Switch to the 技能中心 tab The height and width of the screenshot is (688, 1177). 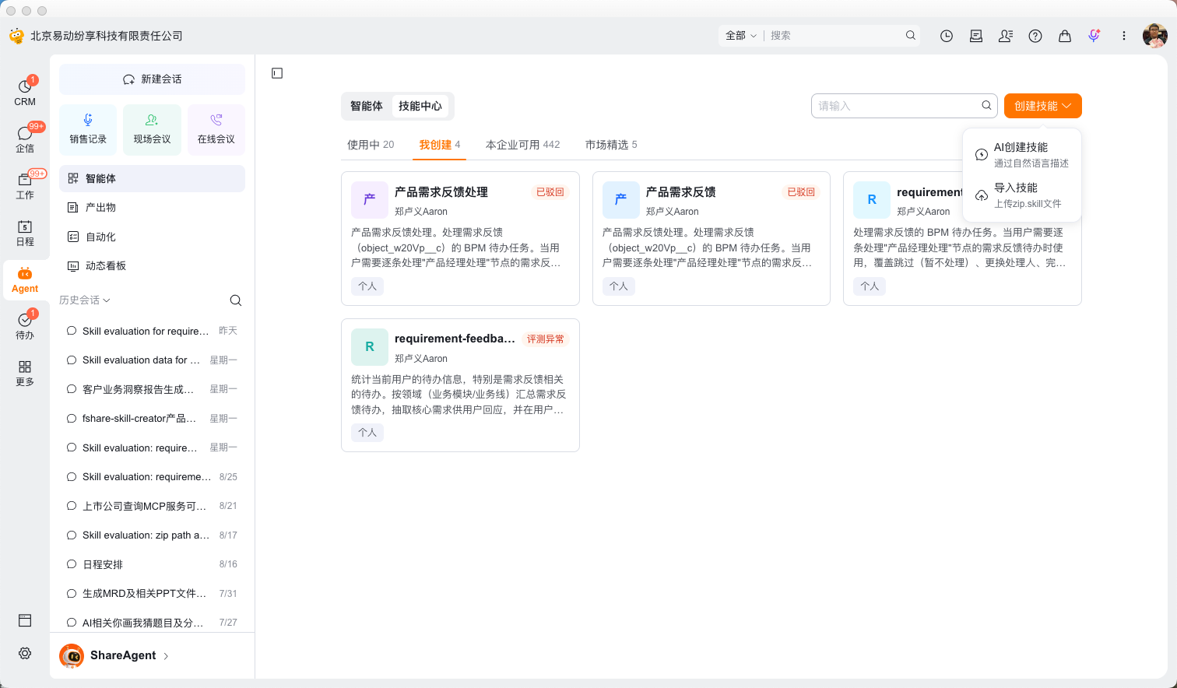(420, 106)
